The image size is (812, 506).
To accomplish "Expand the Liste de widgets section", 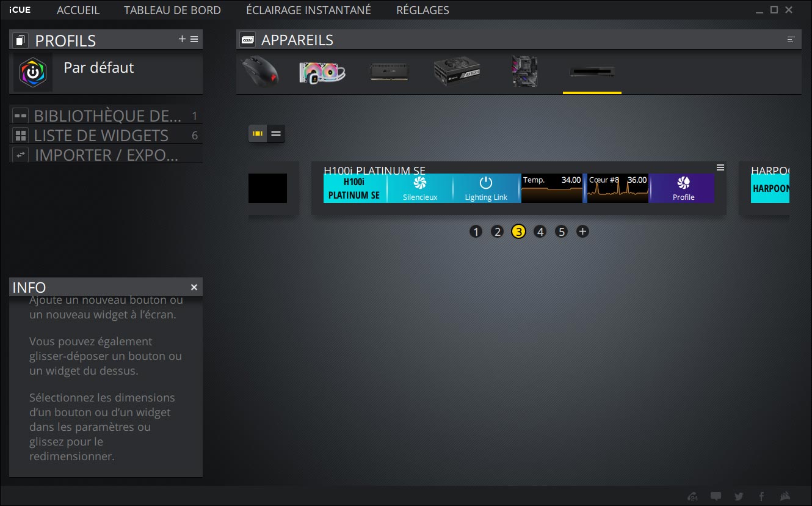I will click(106, 136).
